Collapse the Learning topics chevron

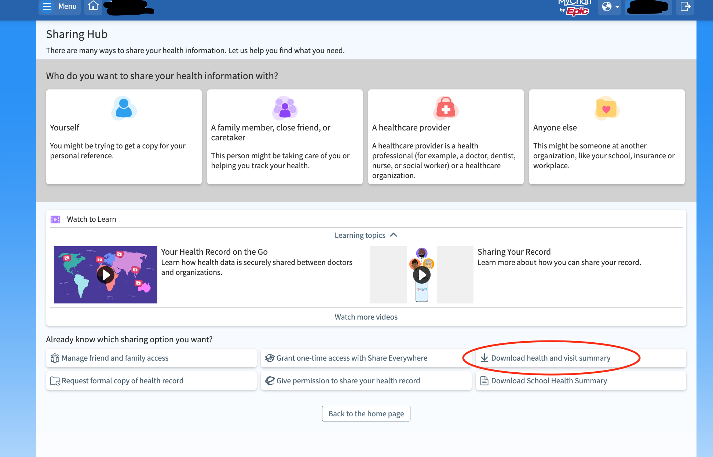point(394,235)
